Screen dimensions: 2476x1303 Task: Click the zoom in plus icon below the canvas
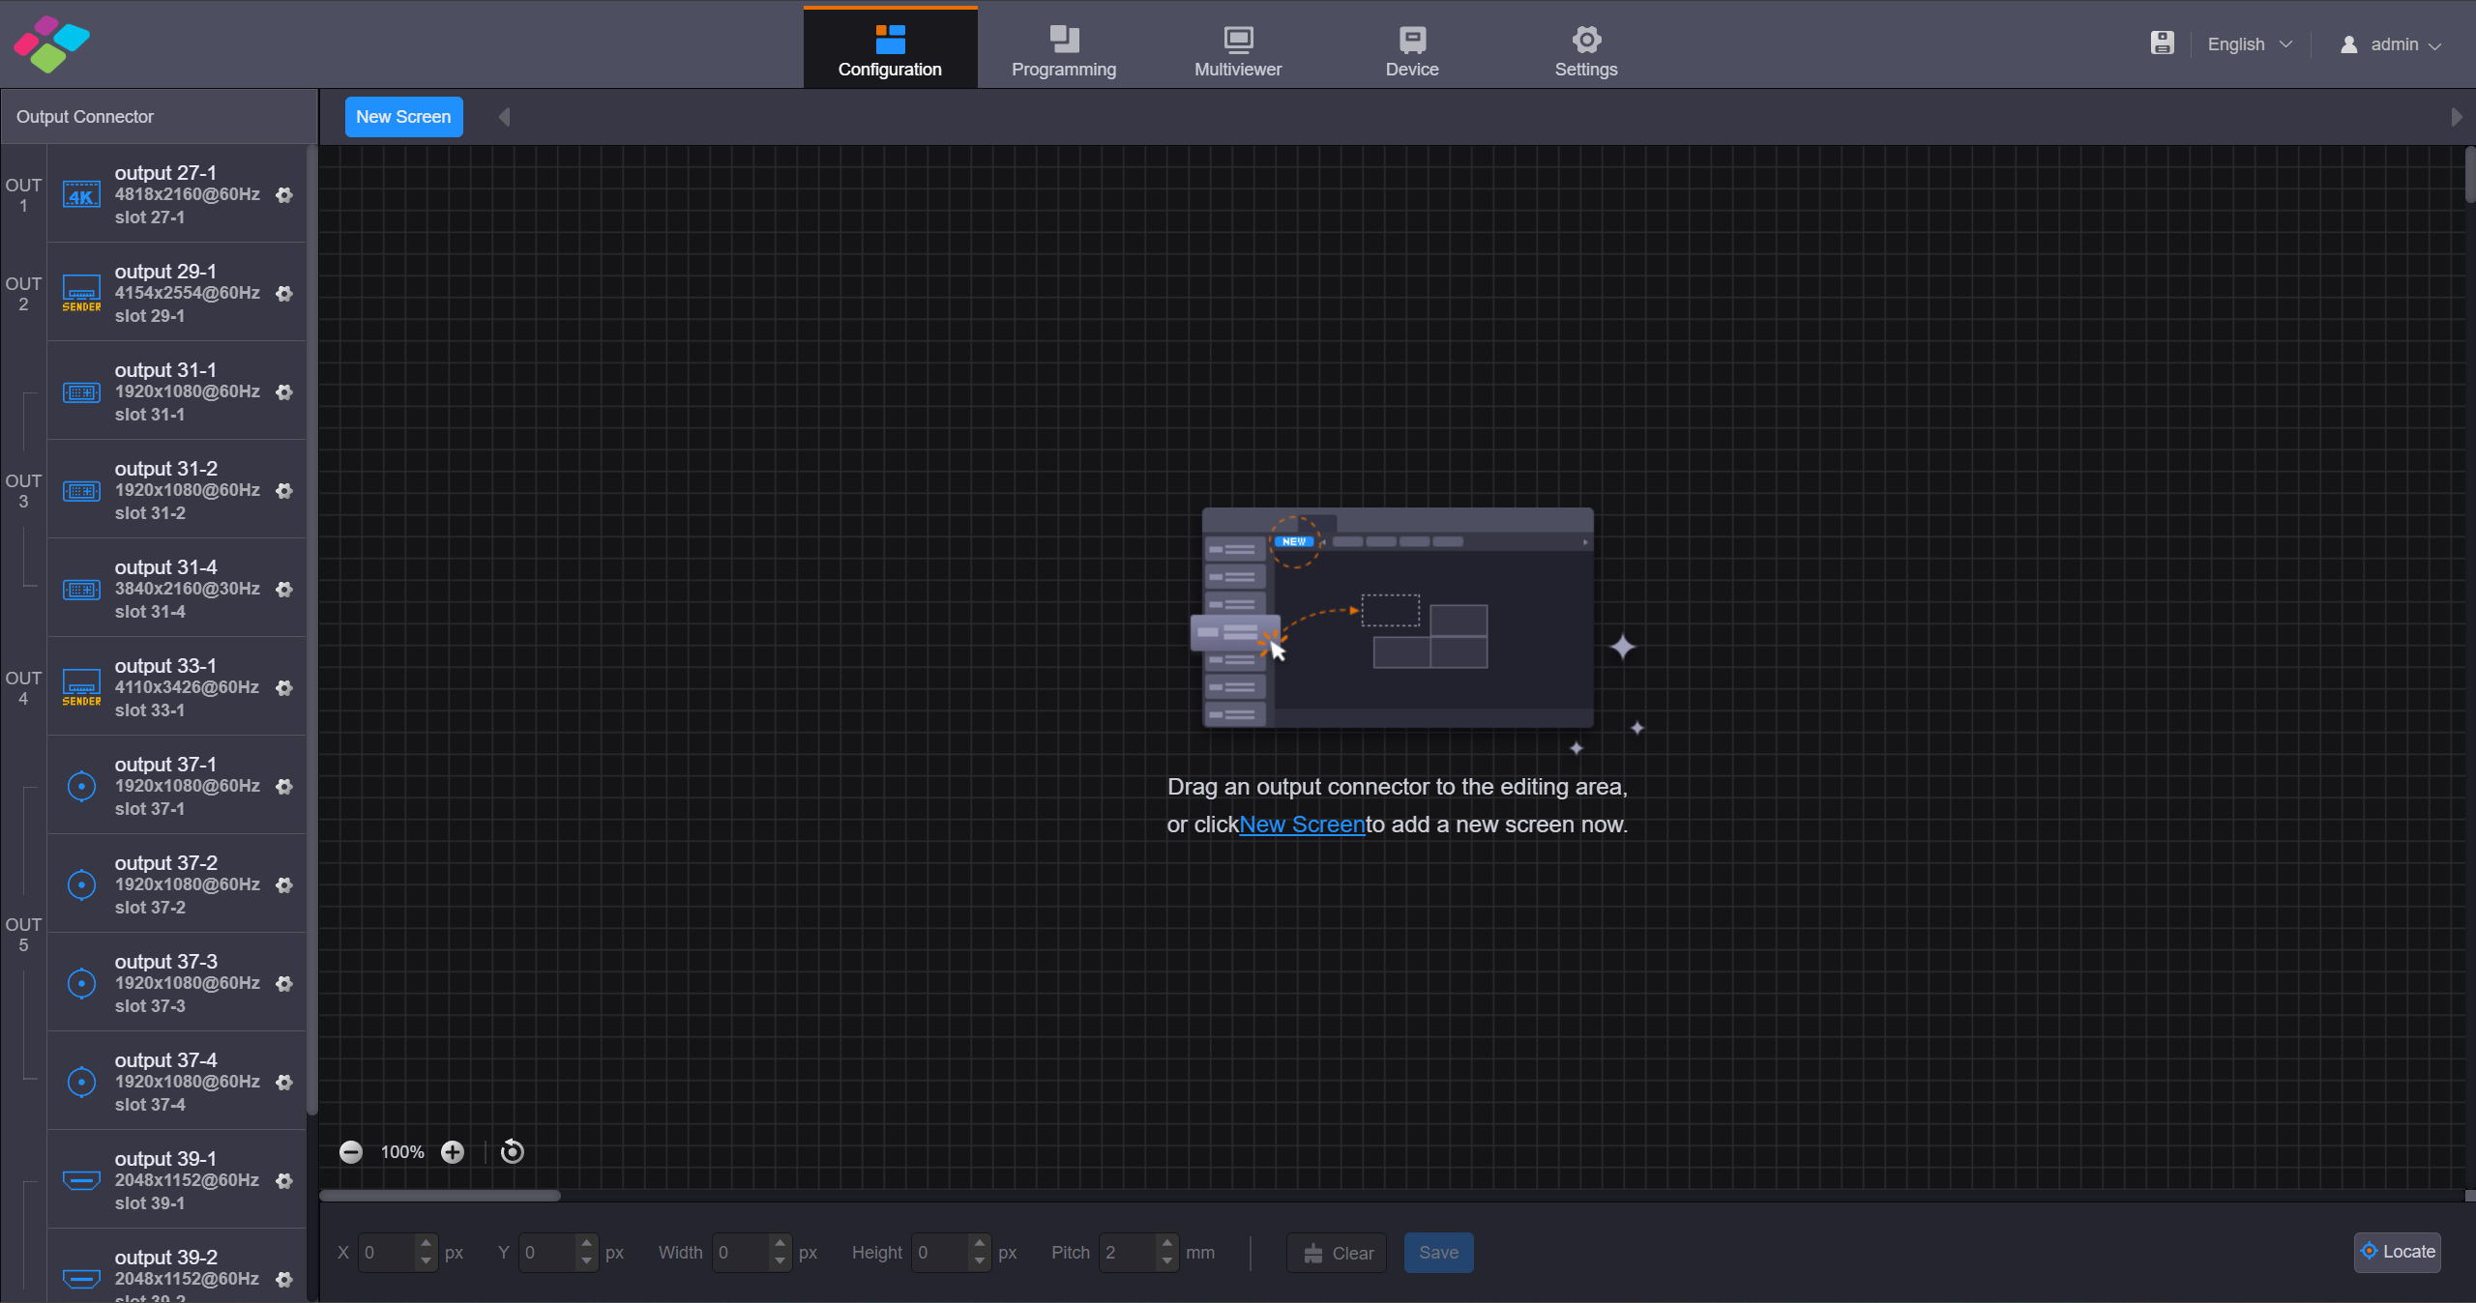[454, 1150]
